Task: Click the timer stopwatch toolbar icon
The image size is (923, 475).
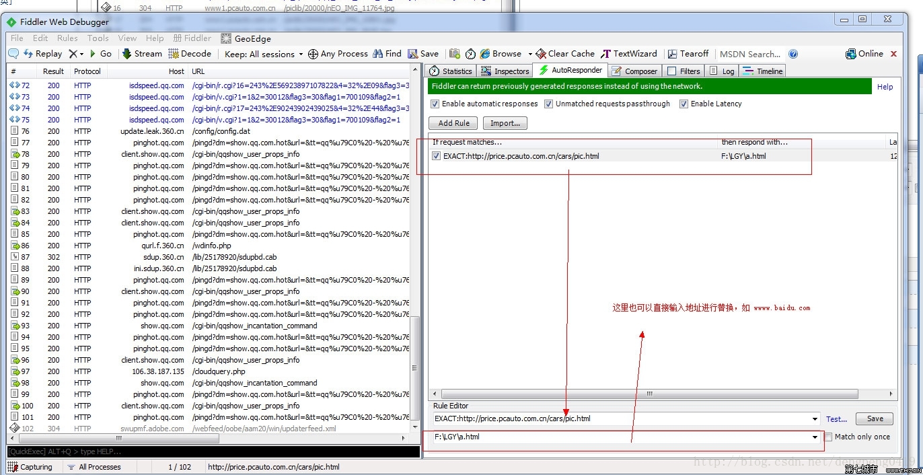Action: 470,54
